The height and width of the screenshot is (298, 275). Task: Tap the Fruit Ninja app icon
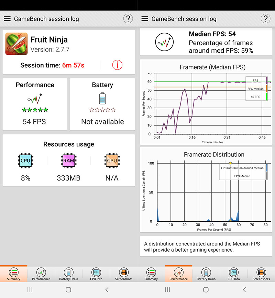16,44
